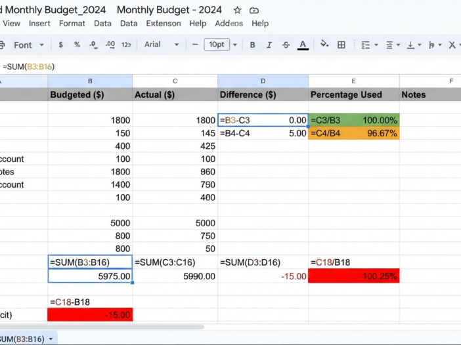The image size is (461, 345).
Task: Select column B header
Action: pyautogui.click(x=90, y=81)
